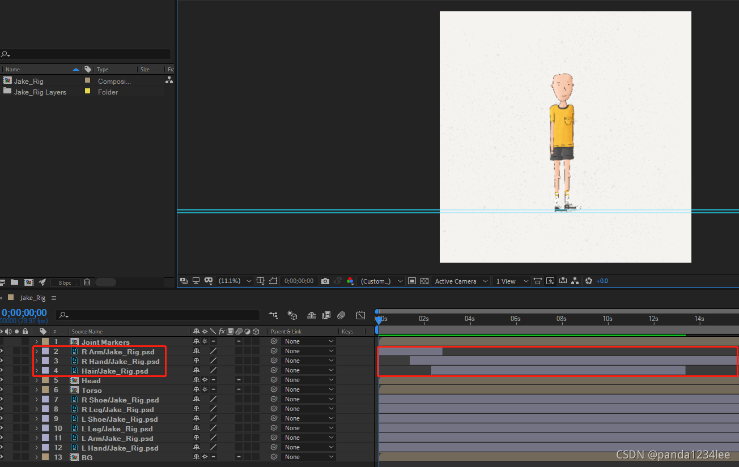739x467 pixels.
Task: Click the viewer current time 0;00;00;00
Action: pyautogui.click(x=299, y=281)
